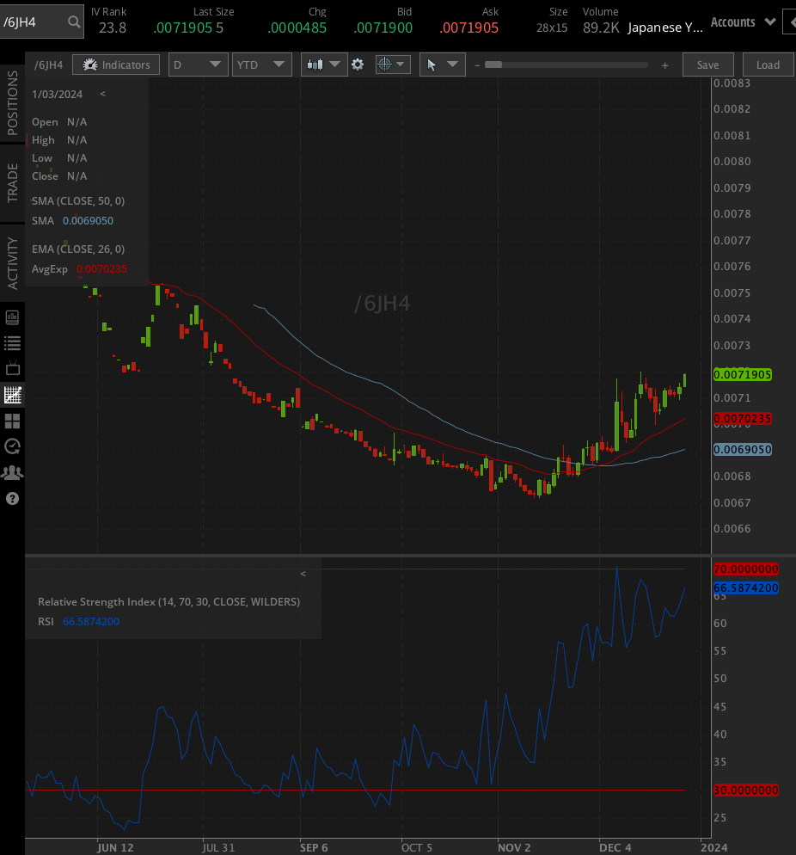Click the help question mark icon
The height and width of the screenshot is (855, 796).
click(x=12, y=498)
